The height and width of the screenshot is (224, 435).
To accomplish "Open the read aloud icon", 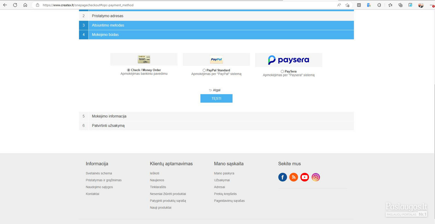I will point(339,5).
